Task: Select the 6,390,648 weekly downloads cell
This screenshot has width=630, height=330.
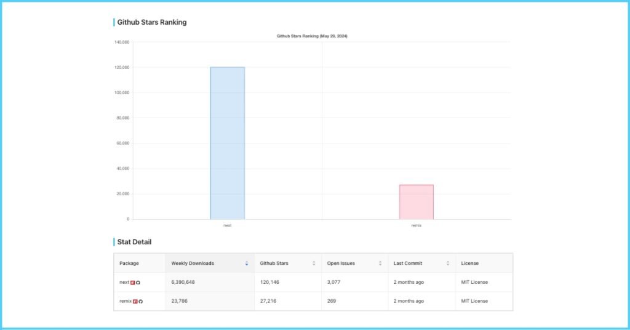Action: pos(210,282)
